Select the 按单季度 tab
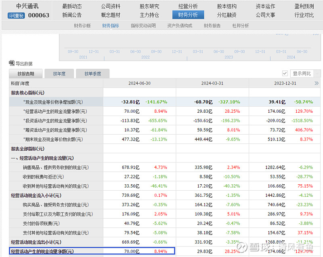The image size is (323, 257). (93, 74)
